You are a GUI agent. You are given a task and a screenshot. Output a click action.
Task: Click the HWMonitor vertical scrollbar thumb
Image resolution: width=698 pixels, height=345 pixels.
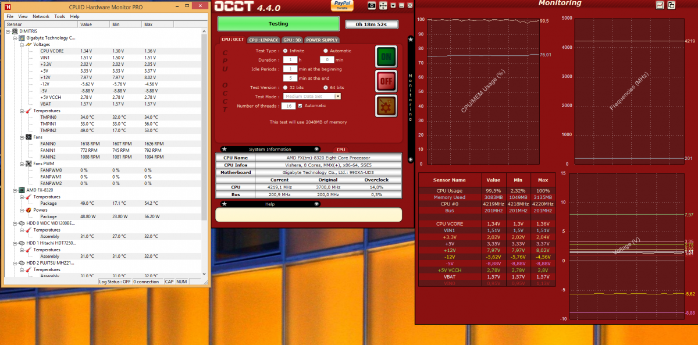[x=204, y=126]
